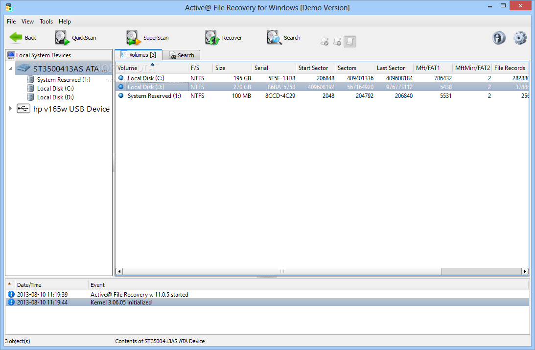The width and height of the screenshot is (535, 350).
Task: Collapse the ST3500413AS ATA device node
Action: (x=11, y=69)
